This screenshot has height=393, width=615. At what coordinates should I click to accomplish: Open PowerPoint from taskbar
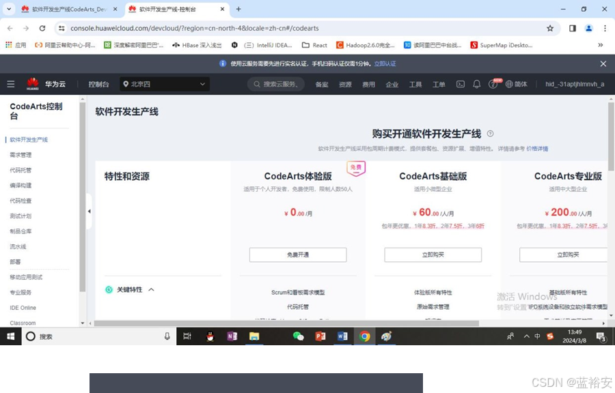pyautogui.click(x=320, y=336)
